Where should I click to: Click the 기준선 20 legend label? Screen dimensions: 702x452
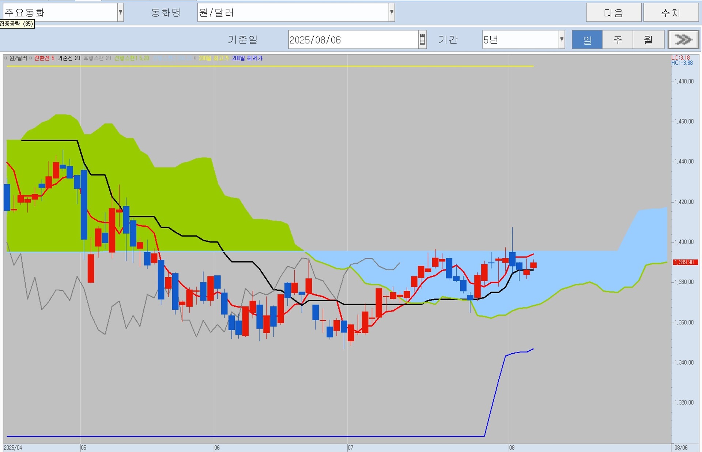[x=69, y=58]
